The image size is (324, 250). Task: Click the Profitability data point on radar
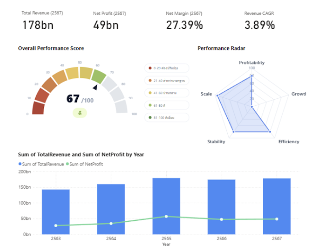[252, 76]
